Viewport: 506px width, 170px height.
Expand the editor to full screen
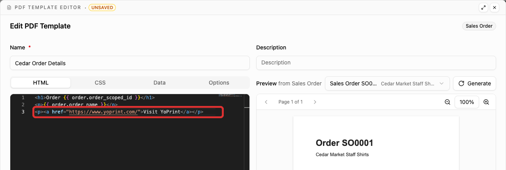point(483,8)
